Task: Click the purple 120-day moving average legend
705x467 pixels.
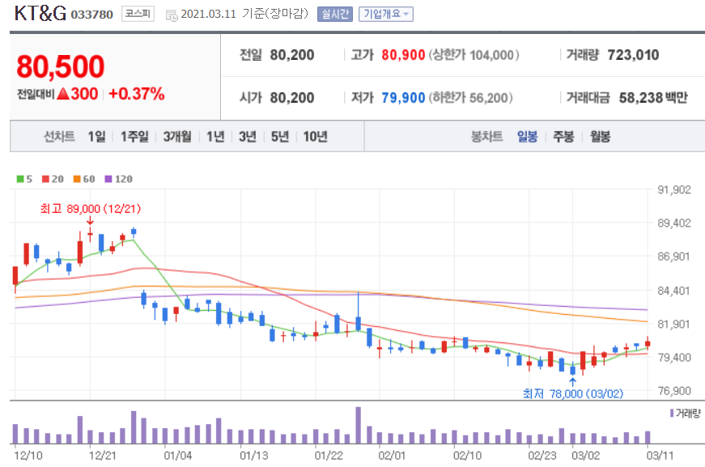Action: [x=118, y=179]
